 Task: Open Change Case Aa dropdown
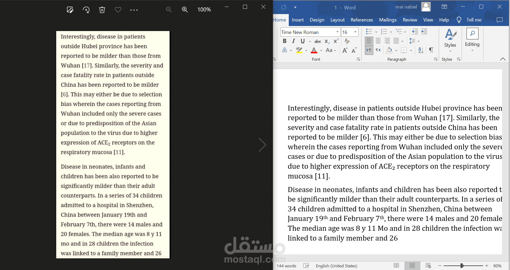[x=331, y=50]
